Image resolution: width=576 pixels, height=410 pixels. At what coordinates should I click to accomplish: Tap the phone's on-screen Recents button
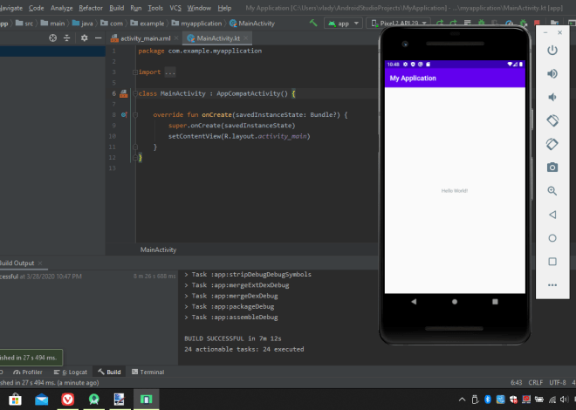tap(495, 301)
